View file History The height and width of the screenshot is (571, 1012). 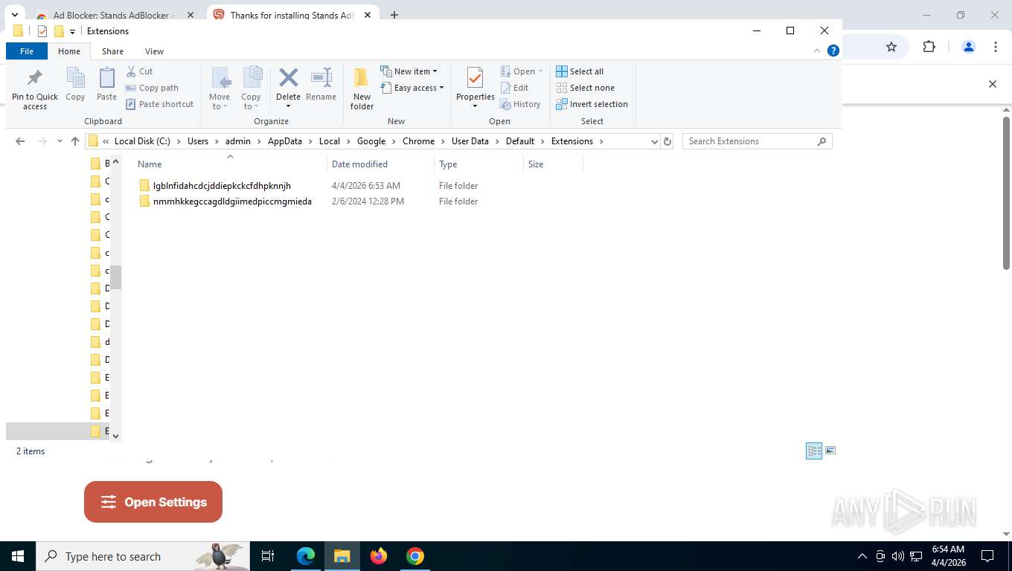tap(520, 104)
